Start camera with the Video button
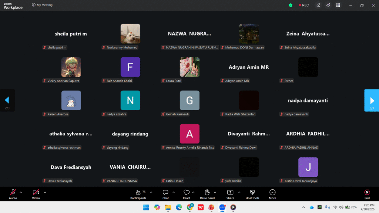The height and width of the screenshot is (213, 379). click(36, 194)
